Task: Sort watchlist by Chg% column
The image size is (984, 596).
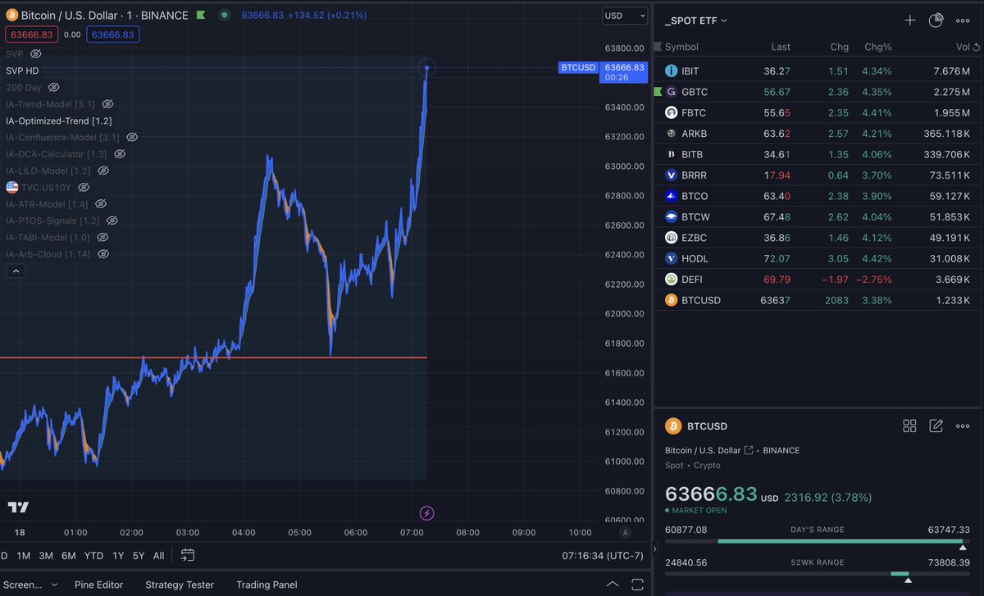Action: coord(877,47)
